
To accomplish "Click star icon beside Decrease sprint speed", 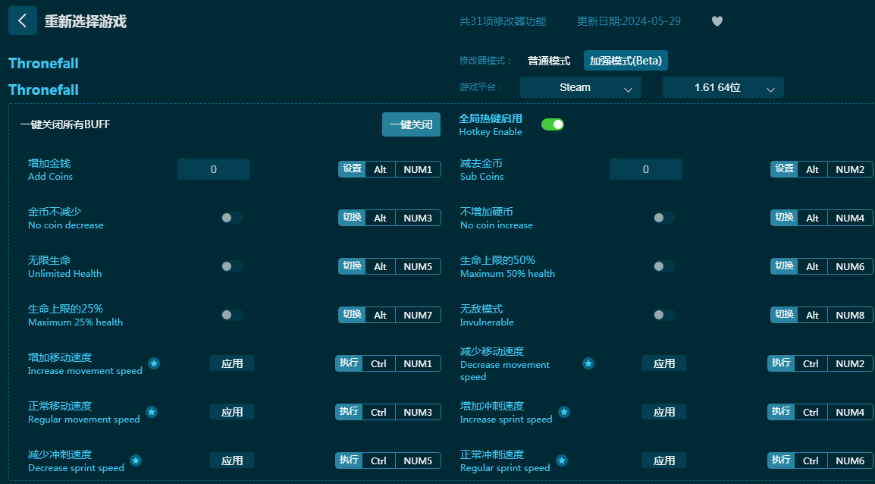I will [x=136, y=460].
